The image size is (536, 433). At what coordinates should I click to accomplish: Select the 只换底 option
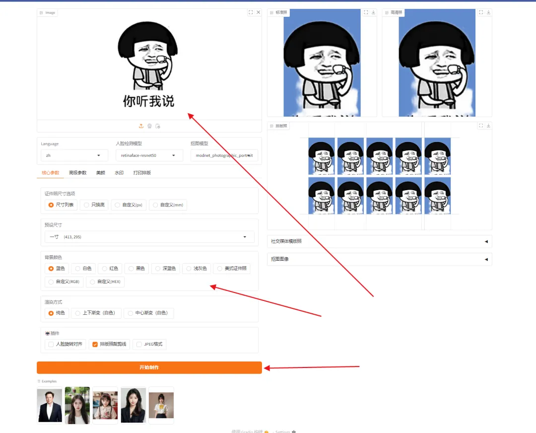click(x=94, y=205)
